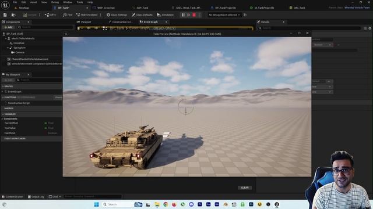Click the Find toolbar button
373x209 pixels.
[x=68, y=15]
